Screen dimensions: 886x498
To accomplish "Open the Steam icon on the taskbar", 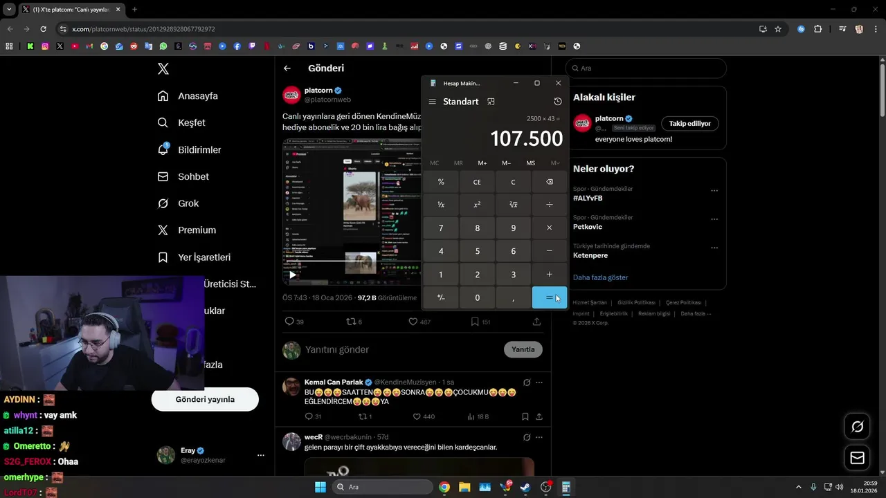I will (x=525, y=487).
